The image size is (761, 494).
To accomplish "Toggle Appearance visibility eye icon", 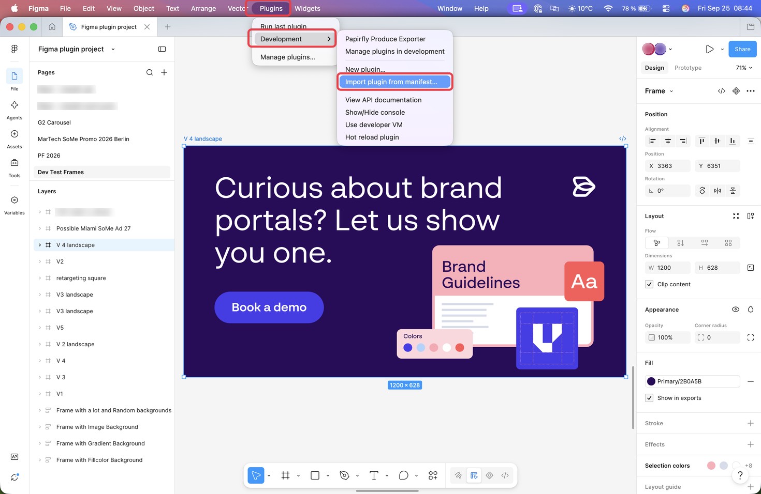I will click(736, 310).
